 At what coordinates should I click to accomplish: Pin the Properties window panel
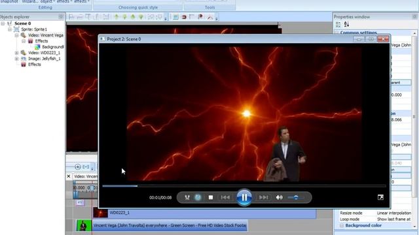click(414, 17)
